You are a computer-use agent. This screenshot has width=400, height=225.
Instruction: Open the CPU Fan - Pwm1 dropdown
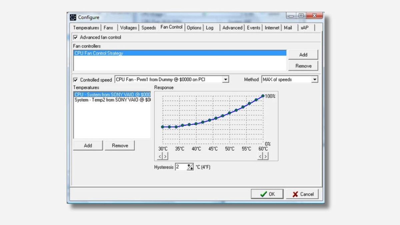[x=226, y=79]
